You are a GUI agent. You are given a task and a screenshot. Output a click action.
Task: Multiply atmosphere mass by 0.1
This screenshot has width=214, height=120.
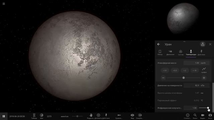click(x=165, y=70)
